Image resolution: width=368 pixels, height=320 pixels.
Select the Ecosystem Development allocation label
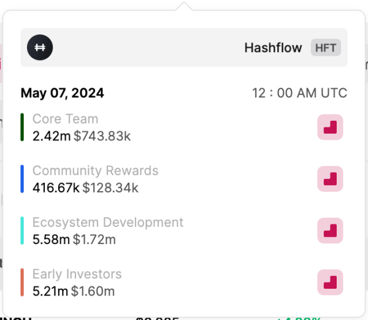click(x=108, y=222)
